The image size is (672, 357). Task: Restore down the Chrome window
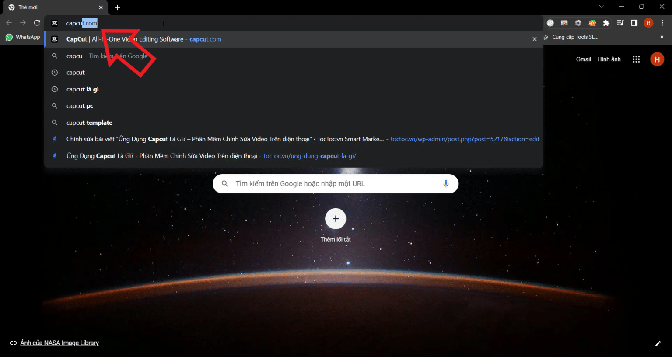tap(642, 7)
